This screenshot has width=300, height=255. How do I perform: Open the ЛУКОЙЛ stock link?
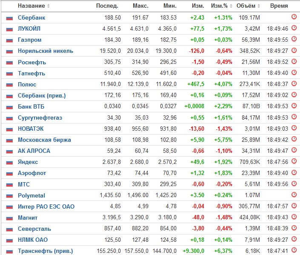[29, 29]
